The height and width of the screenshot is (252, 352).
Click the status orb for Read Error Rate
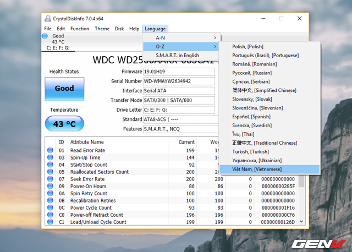[x=50, y=150]
